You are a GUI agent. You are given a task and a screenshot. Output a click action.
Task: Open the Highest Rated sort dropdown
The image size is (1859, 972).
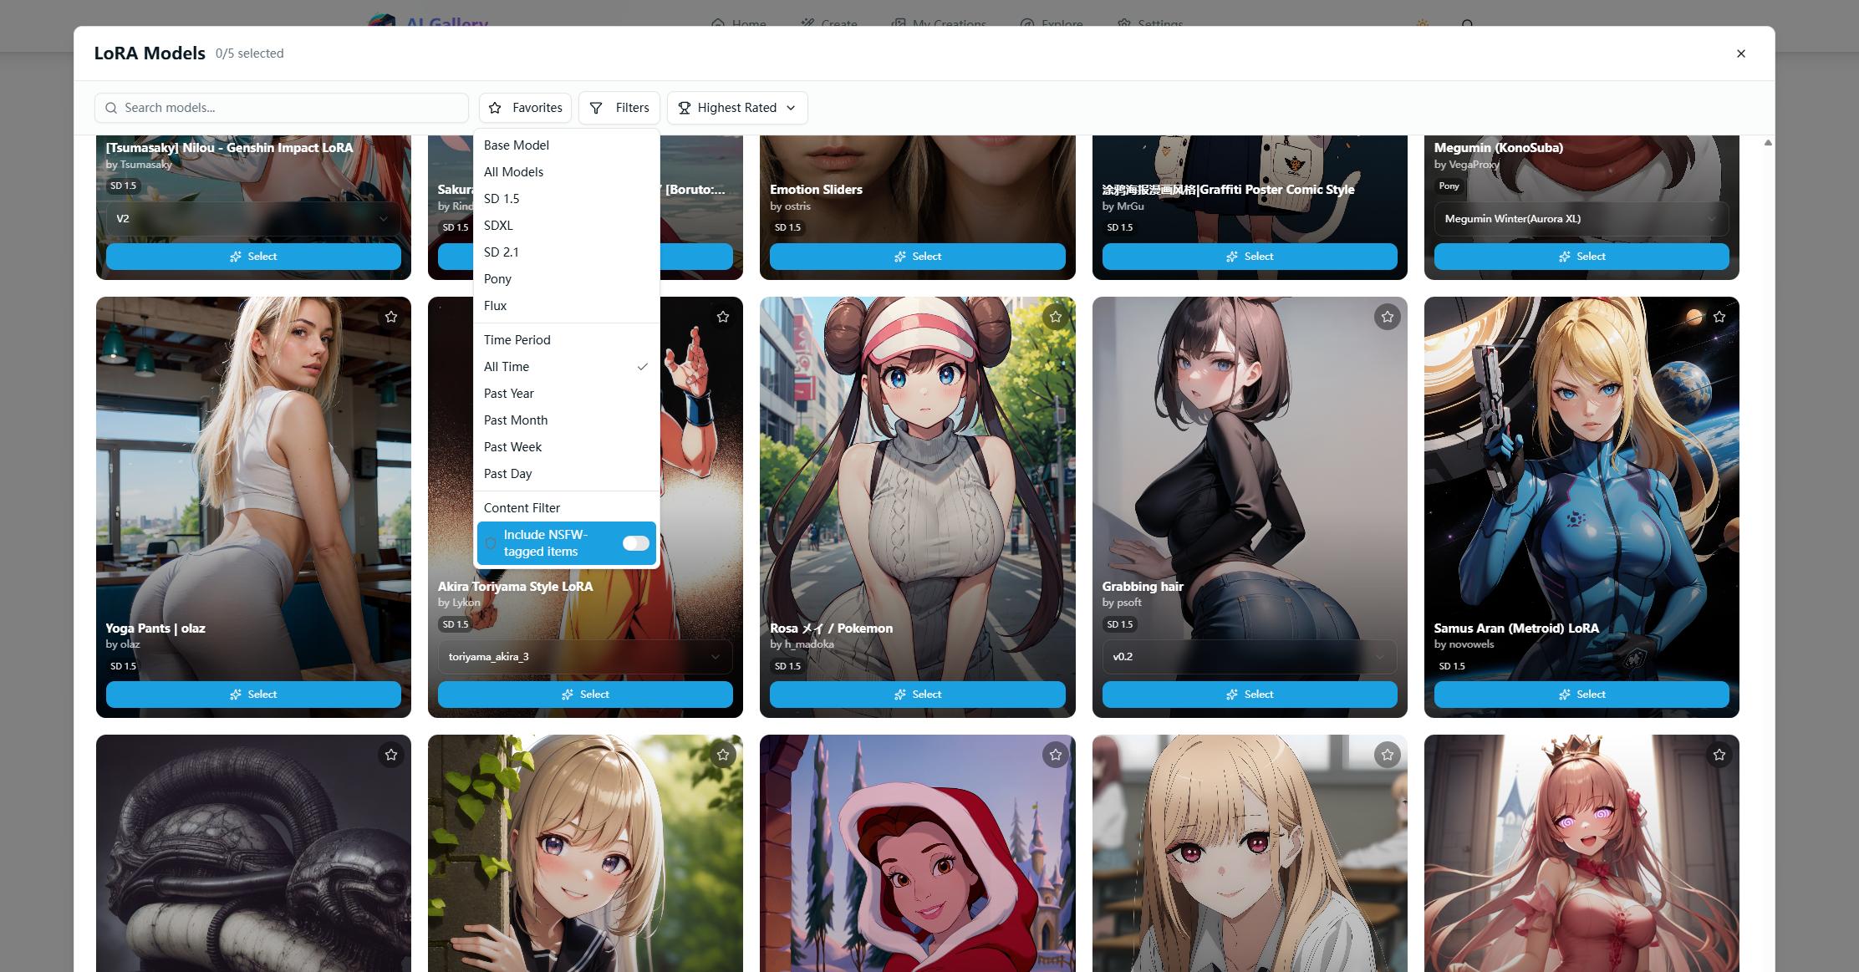click(x=736, y=108)
